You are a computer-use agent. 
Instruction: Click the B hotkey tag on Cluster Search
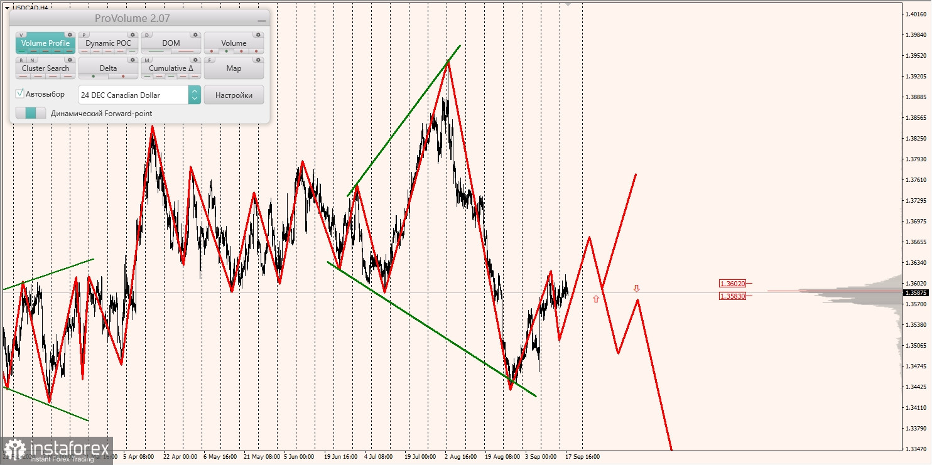[x=22, y=60]
